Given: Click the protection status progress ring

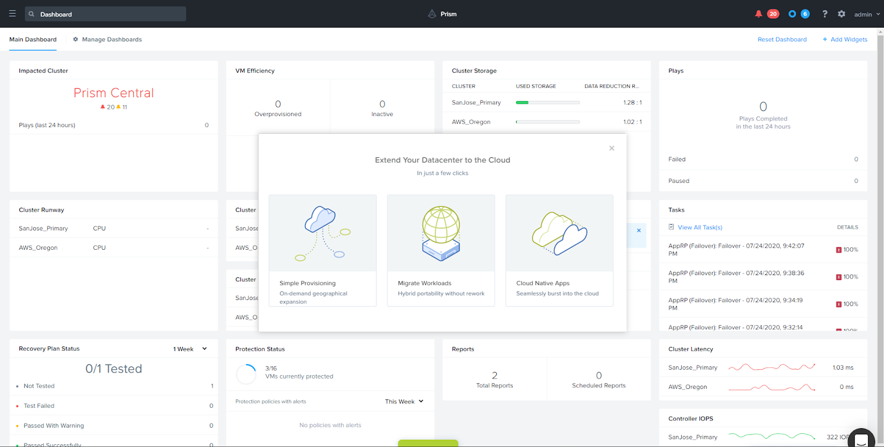Looking at the screenshot, I should (x=246, y=374).
